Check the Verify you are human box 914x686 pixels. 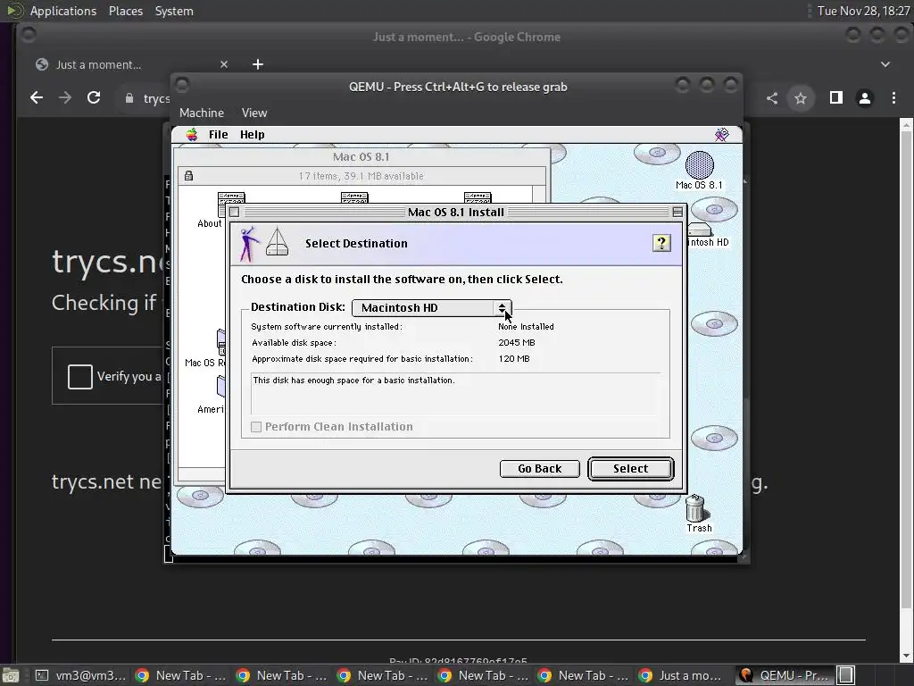pyautogui.click(x=79, y=376)
